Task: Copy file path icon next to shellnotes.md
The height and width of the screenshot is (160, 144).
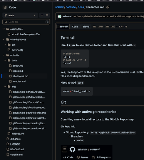Action: (x=108, y=7)
